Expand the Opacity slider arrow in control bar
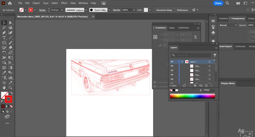Screen dimensions: 255x137 click(134, 10)
